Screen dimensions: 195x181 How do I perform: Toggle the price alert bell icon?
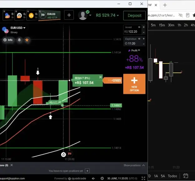[19, 40]
